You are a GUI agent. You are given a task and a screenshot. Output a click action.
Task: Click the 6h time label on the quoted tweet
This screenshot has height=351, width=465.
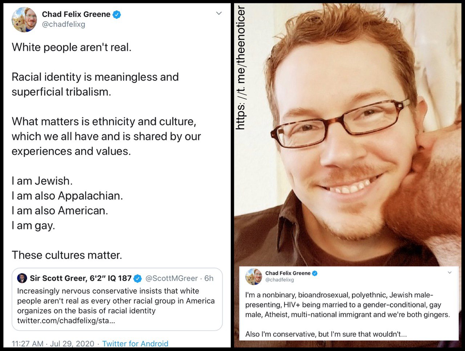(x=209, y=278)
